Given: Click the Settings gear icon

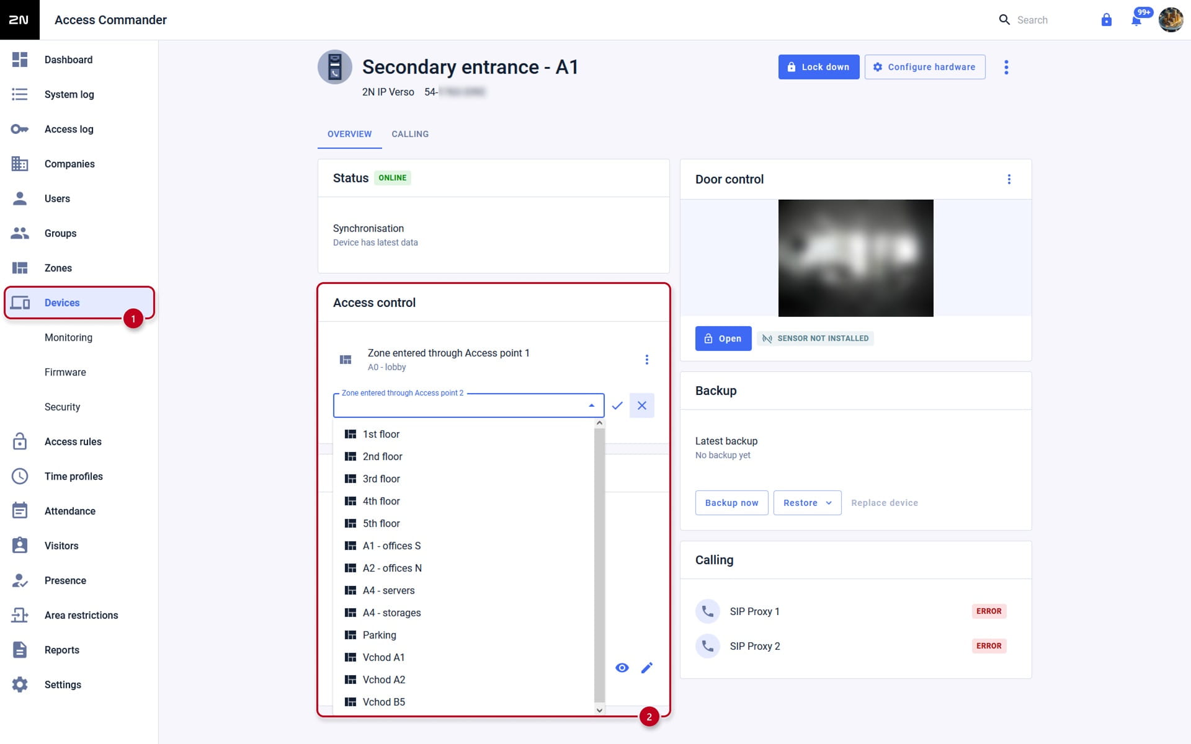Looking at the screenshot, I should pos(20,684).
